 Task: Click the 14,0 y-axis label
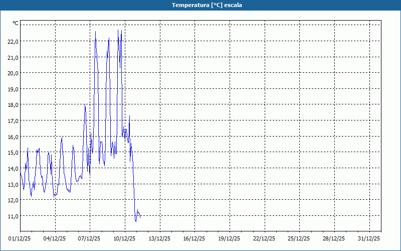[13, 168]
